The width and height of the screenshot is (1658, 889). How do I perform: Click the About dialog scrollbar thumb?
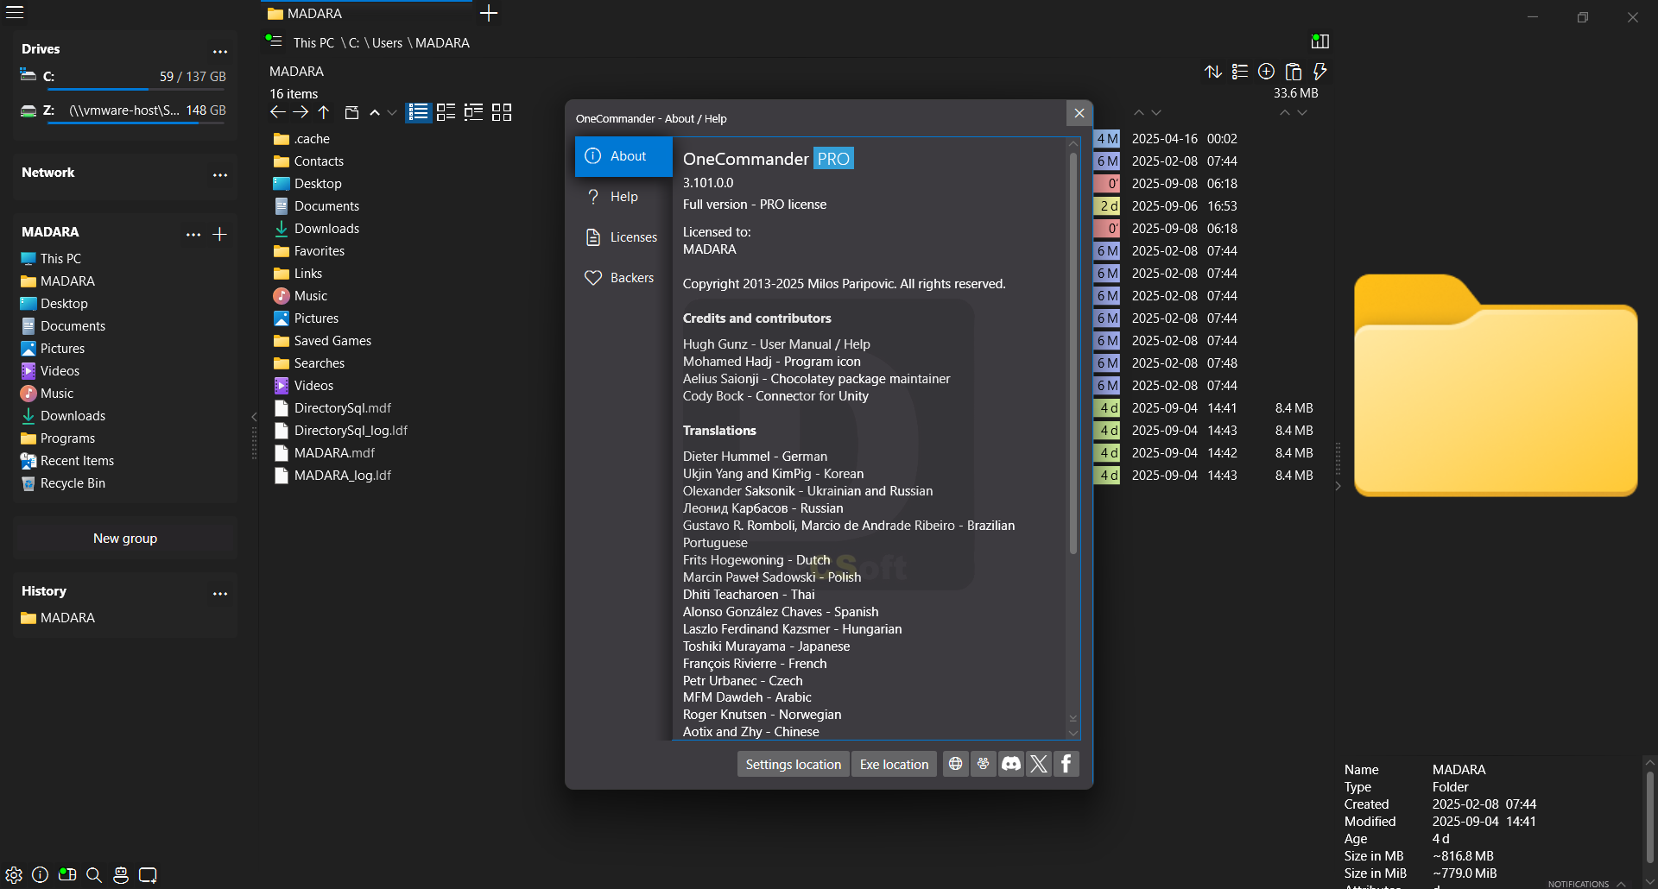(x=1073, y=352)
